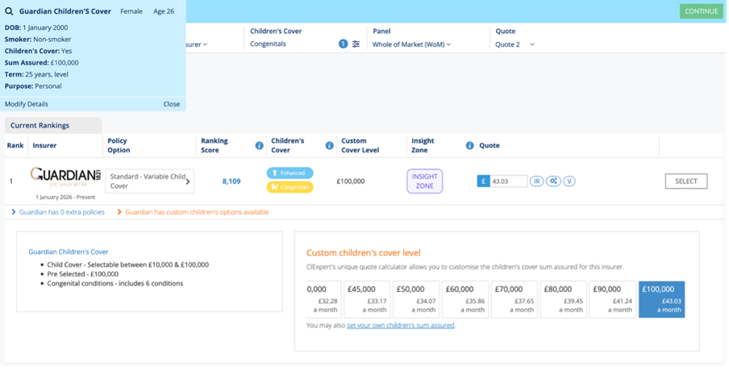Click the Children's Cover Congenitals filter
Screen dimensions: 729x368
click(269, 44)
